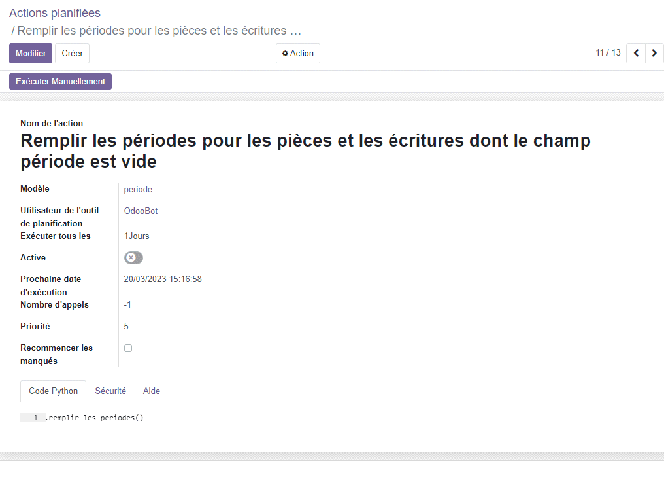
Task: Run the action with Exécuter Manuellement
Action: coord(60,82)
